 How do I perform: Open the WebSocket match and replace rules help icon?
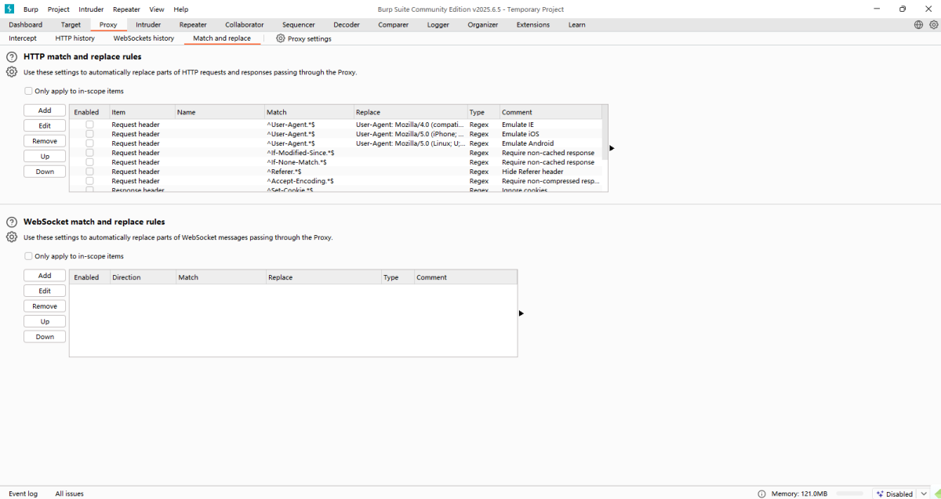click(x=10, y=221)
